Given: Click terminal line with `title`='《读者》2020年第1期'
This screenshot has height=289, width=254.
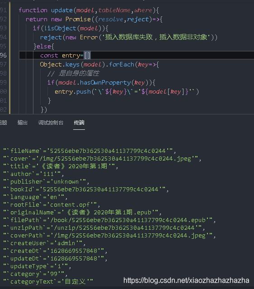Looking at the screenshot, I should click(61, 166).
